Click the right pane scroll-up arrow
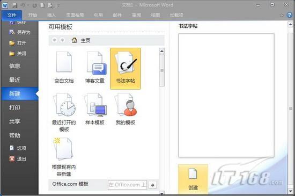This screenshot has height=196, width=295. coord(290,25)
